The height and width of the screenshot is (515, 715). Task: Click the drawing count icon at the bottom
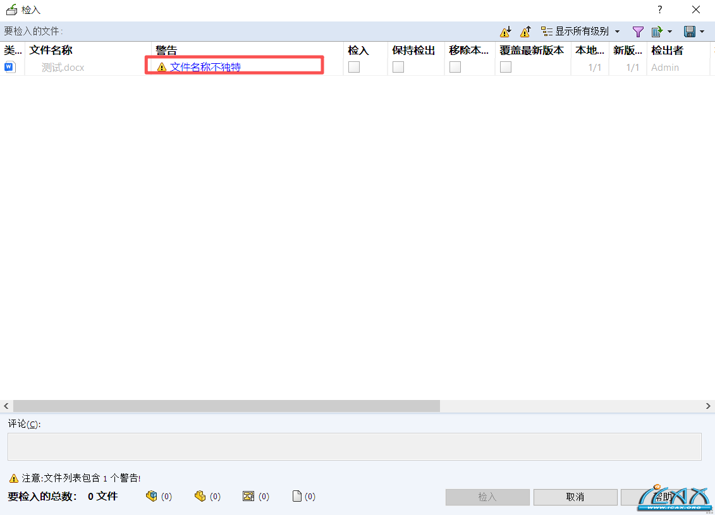point(248,496)
